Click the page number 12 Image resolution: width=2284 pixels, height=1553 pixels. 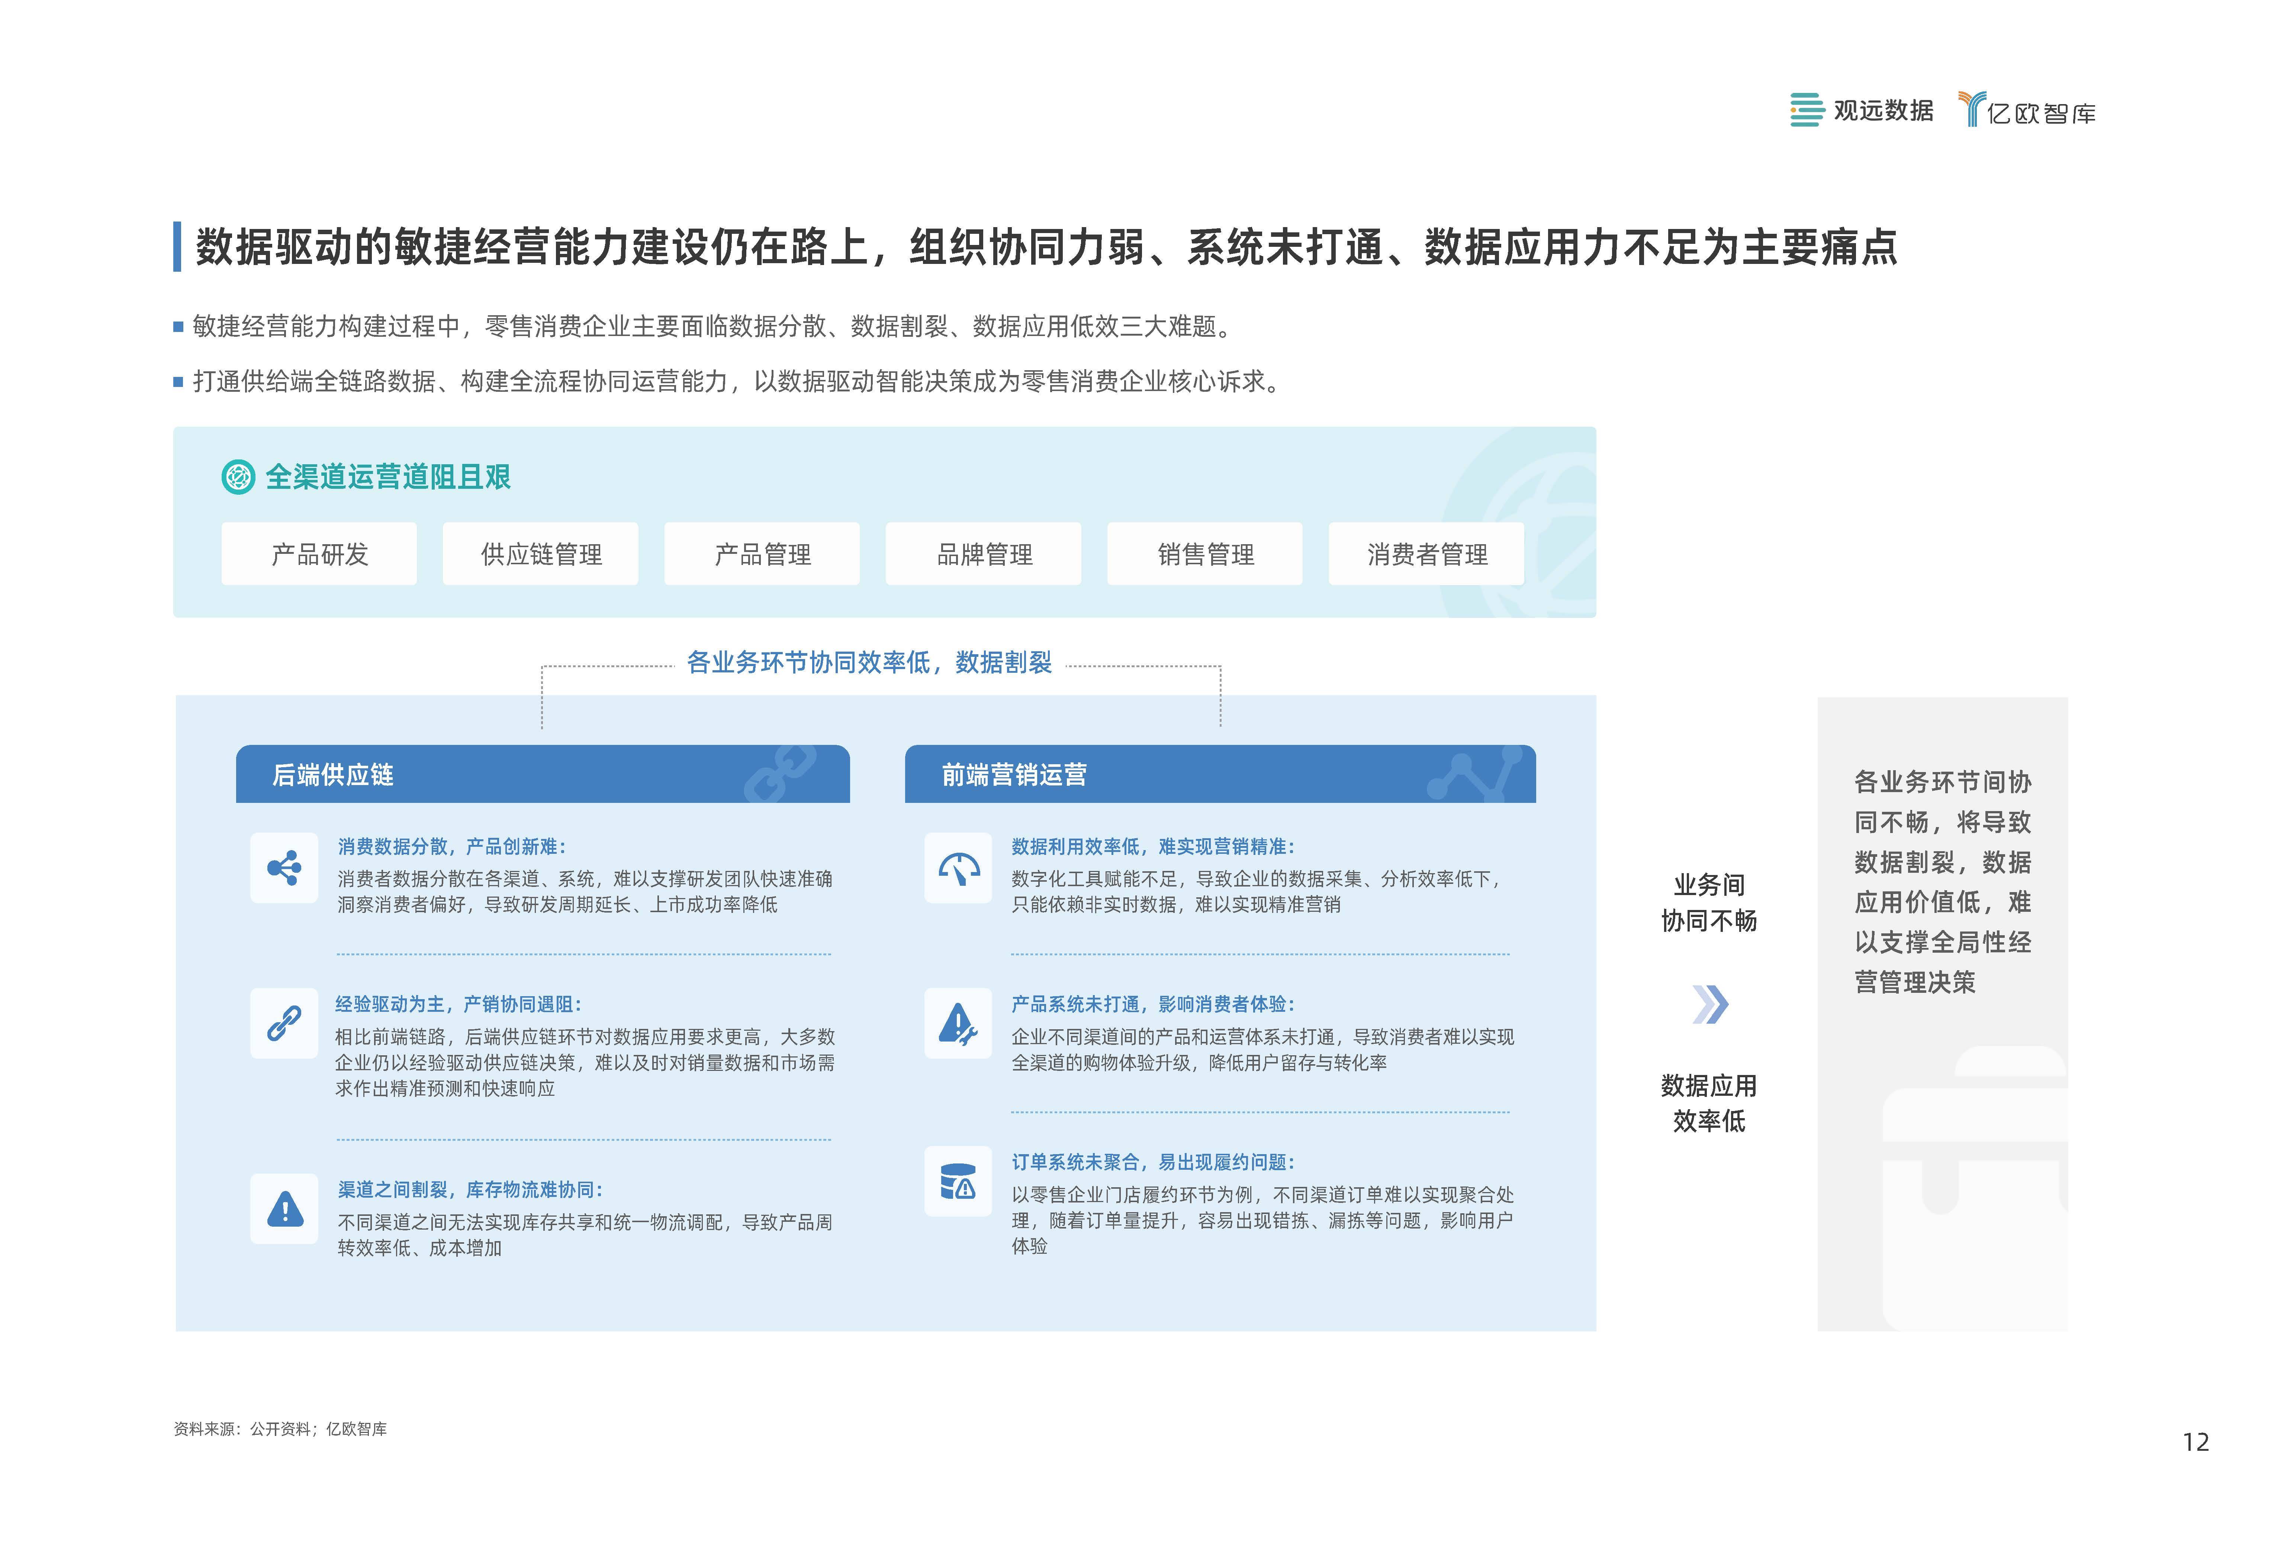(2195, 1442)
